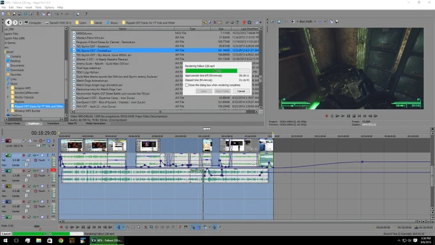The width and height of the screenshot is (435, 245).
Task: Click 'Ripped OST tracks' breadcrumb in path
Action: [x=148, y=23]
